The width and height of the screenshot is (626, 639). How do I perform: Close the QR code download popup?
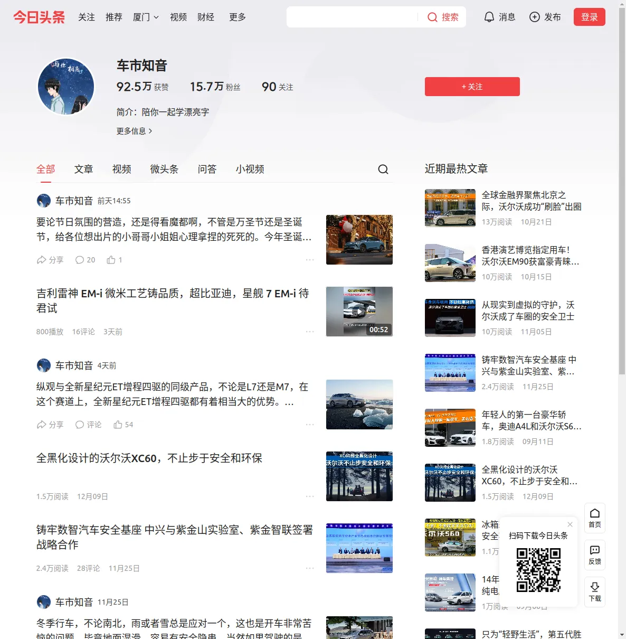tap(570, 524)
